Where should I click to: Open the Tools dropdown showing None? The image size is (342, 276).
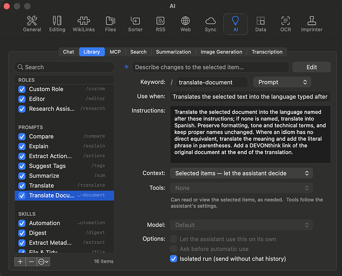click(241, 188)
